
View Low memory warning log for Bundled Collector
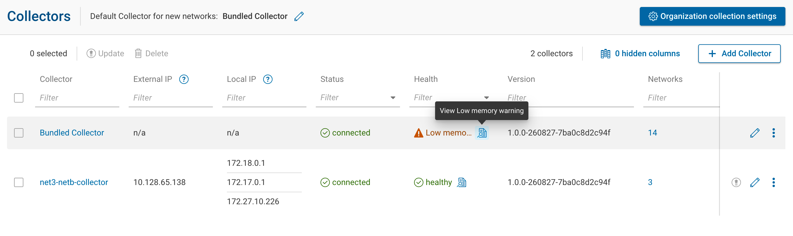tap(482, 133)
